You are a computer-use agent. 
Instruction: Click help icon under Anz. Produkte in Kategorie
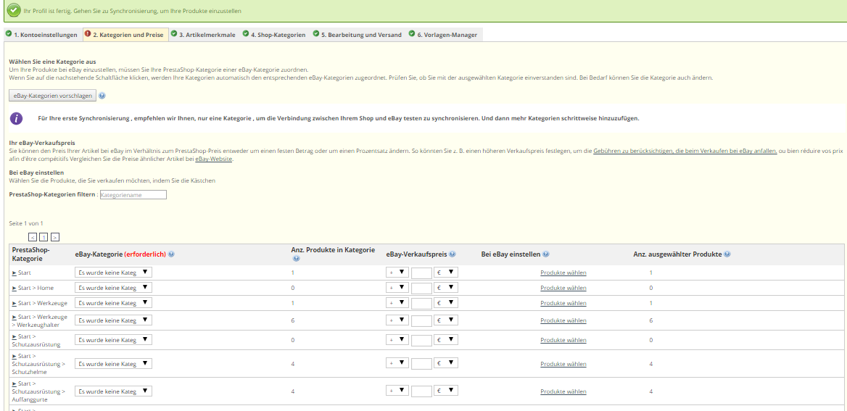(296, 259)
